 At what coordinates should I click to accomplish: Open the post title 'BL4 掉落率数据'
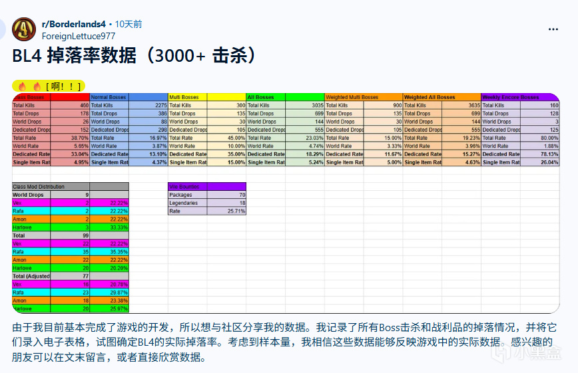tap(133, 56)
